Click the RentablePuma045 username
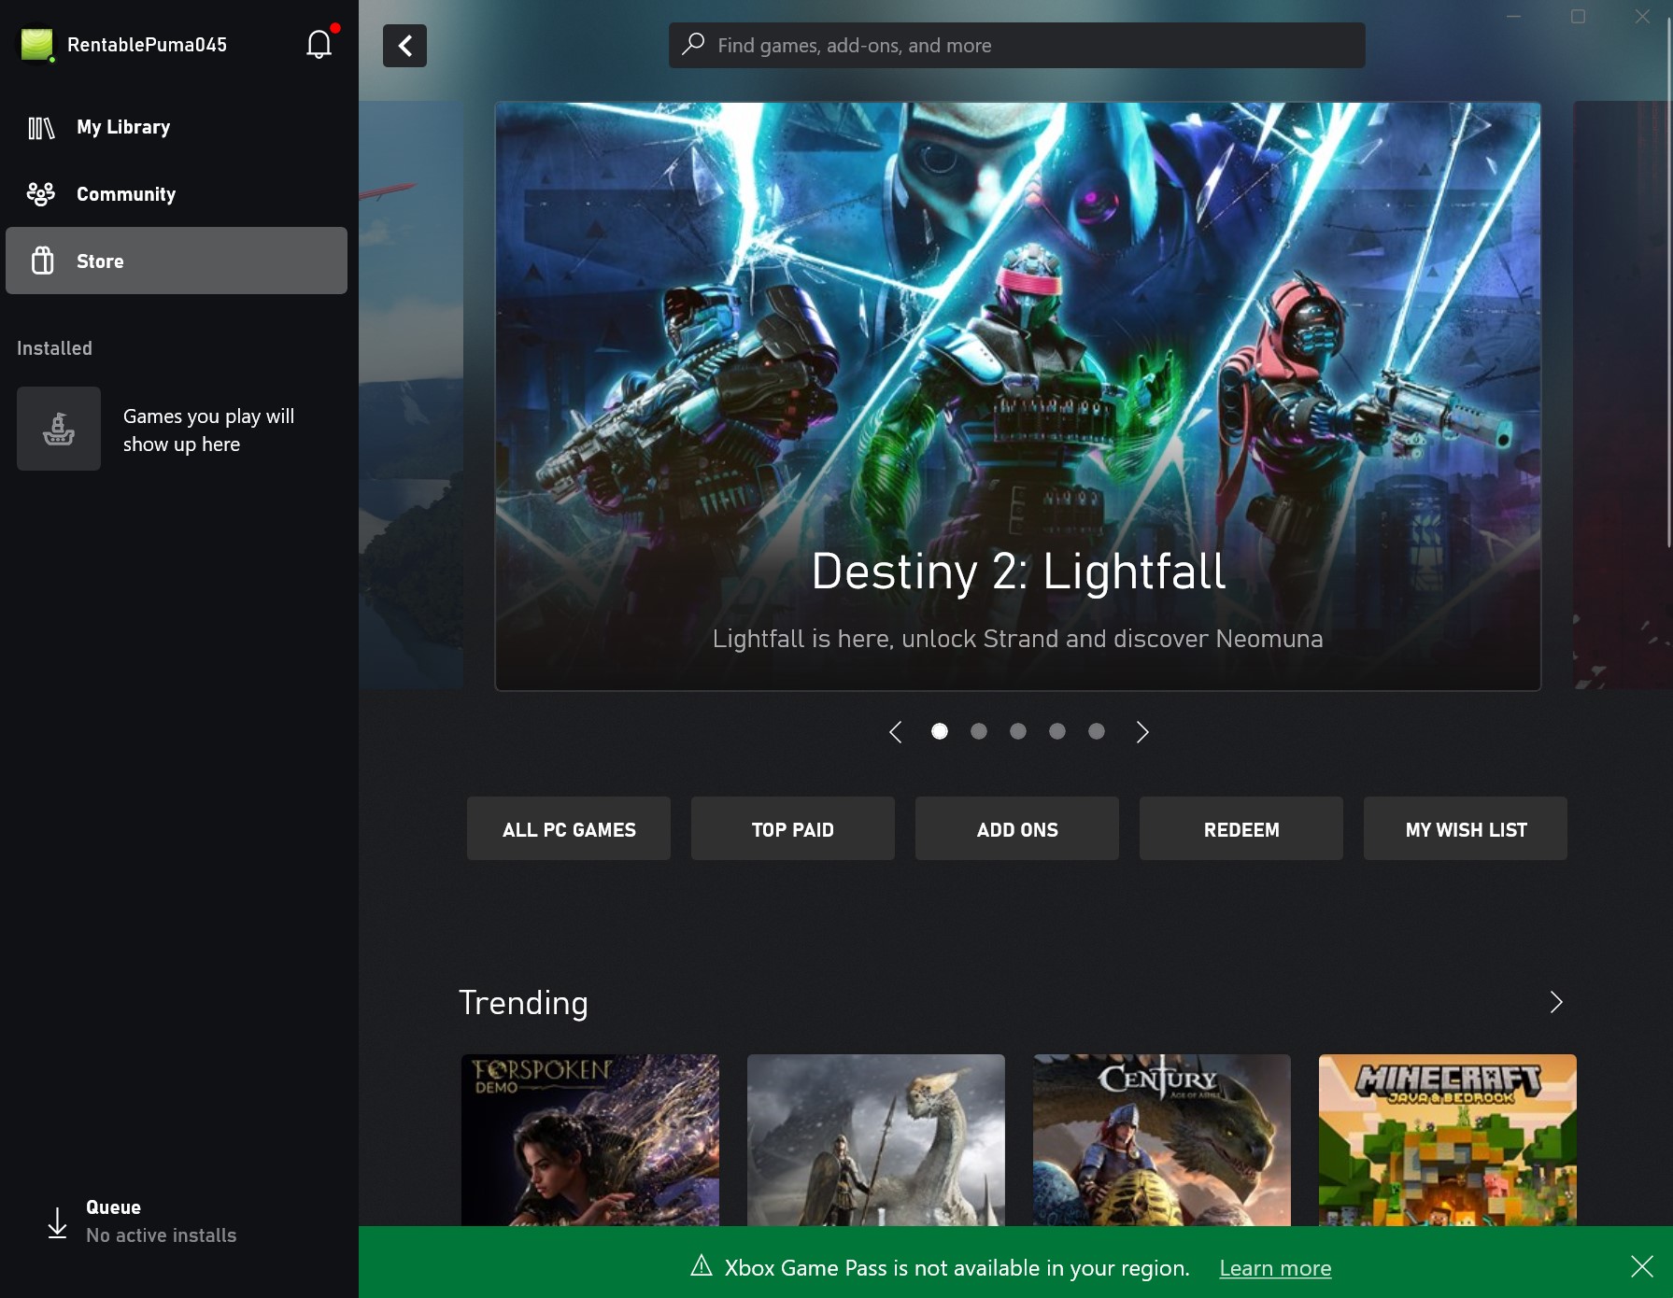Viewport: 1673px width, 1298px height. tap(147, 45)
